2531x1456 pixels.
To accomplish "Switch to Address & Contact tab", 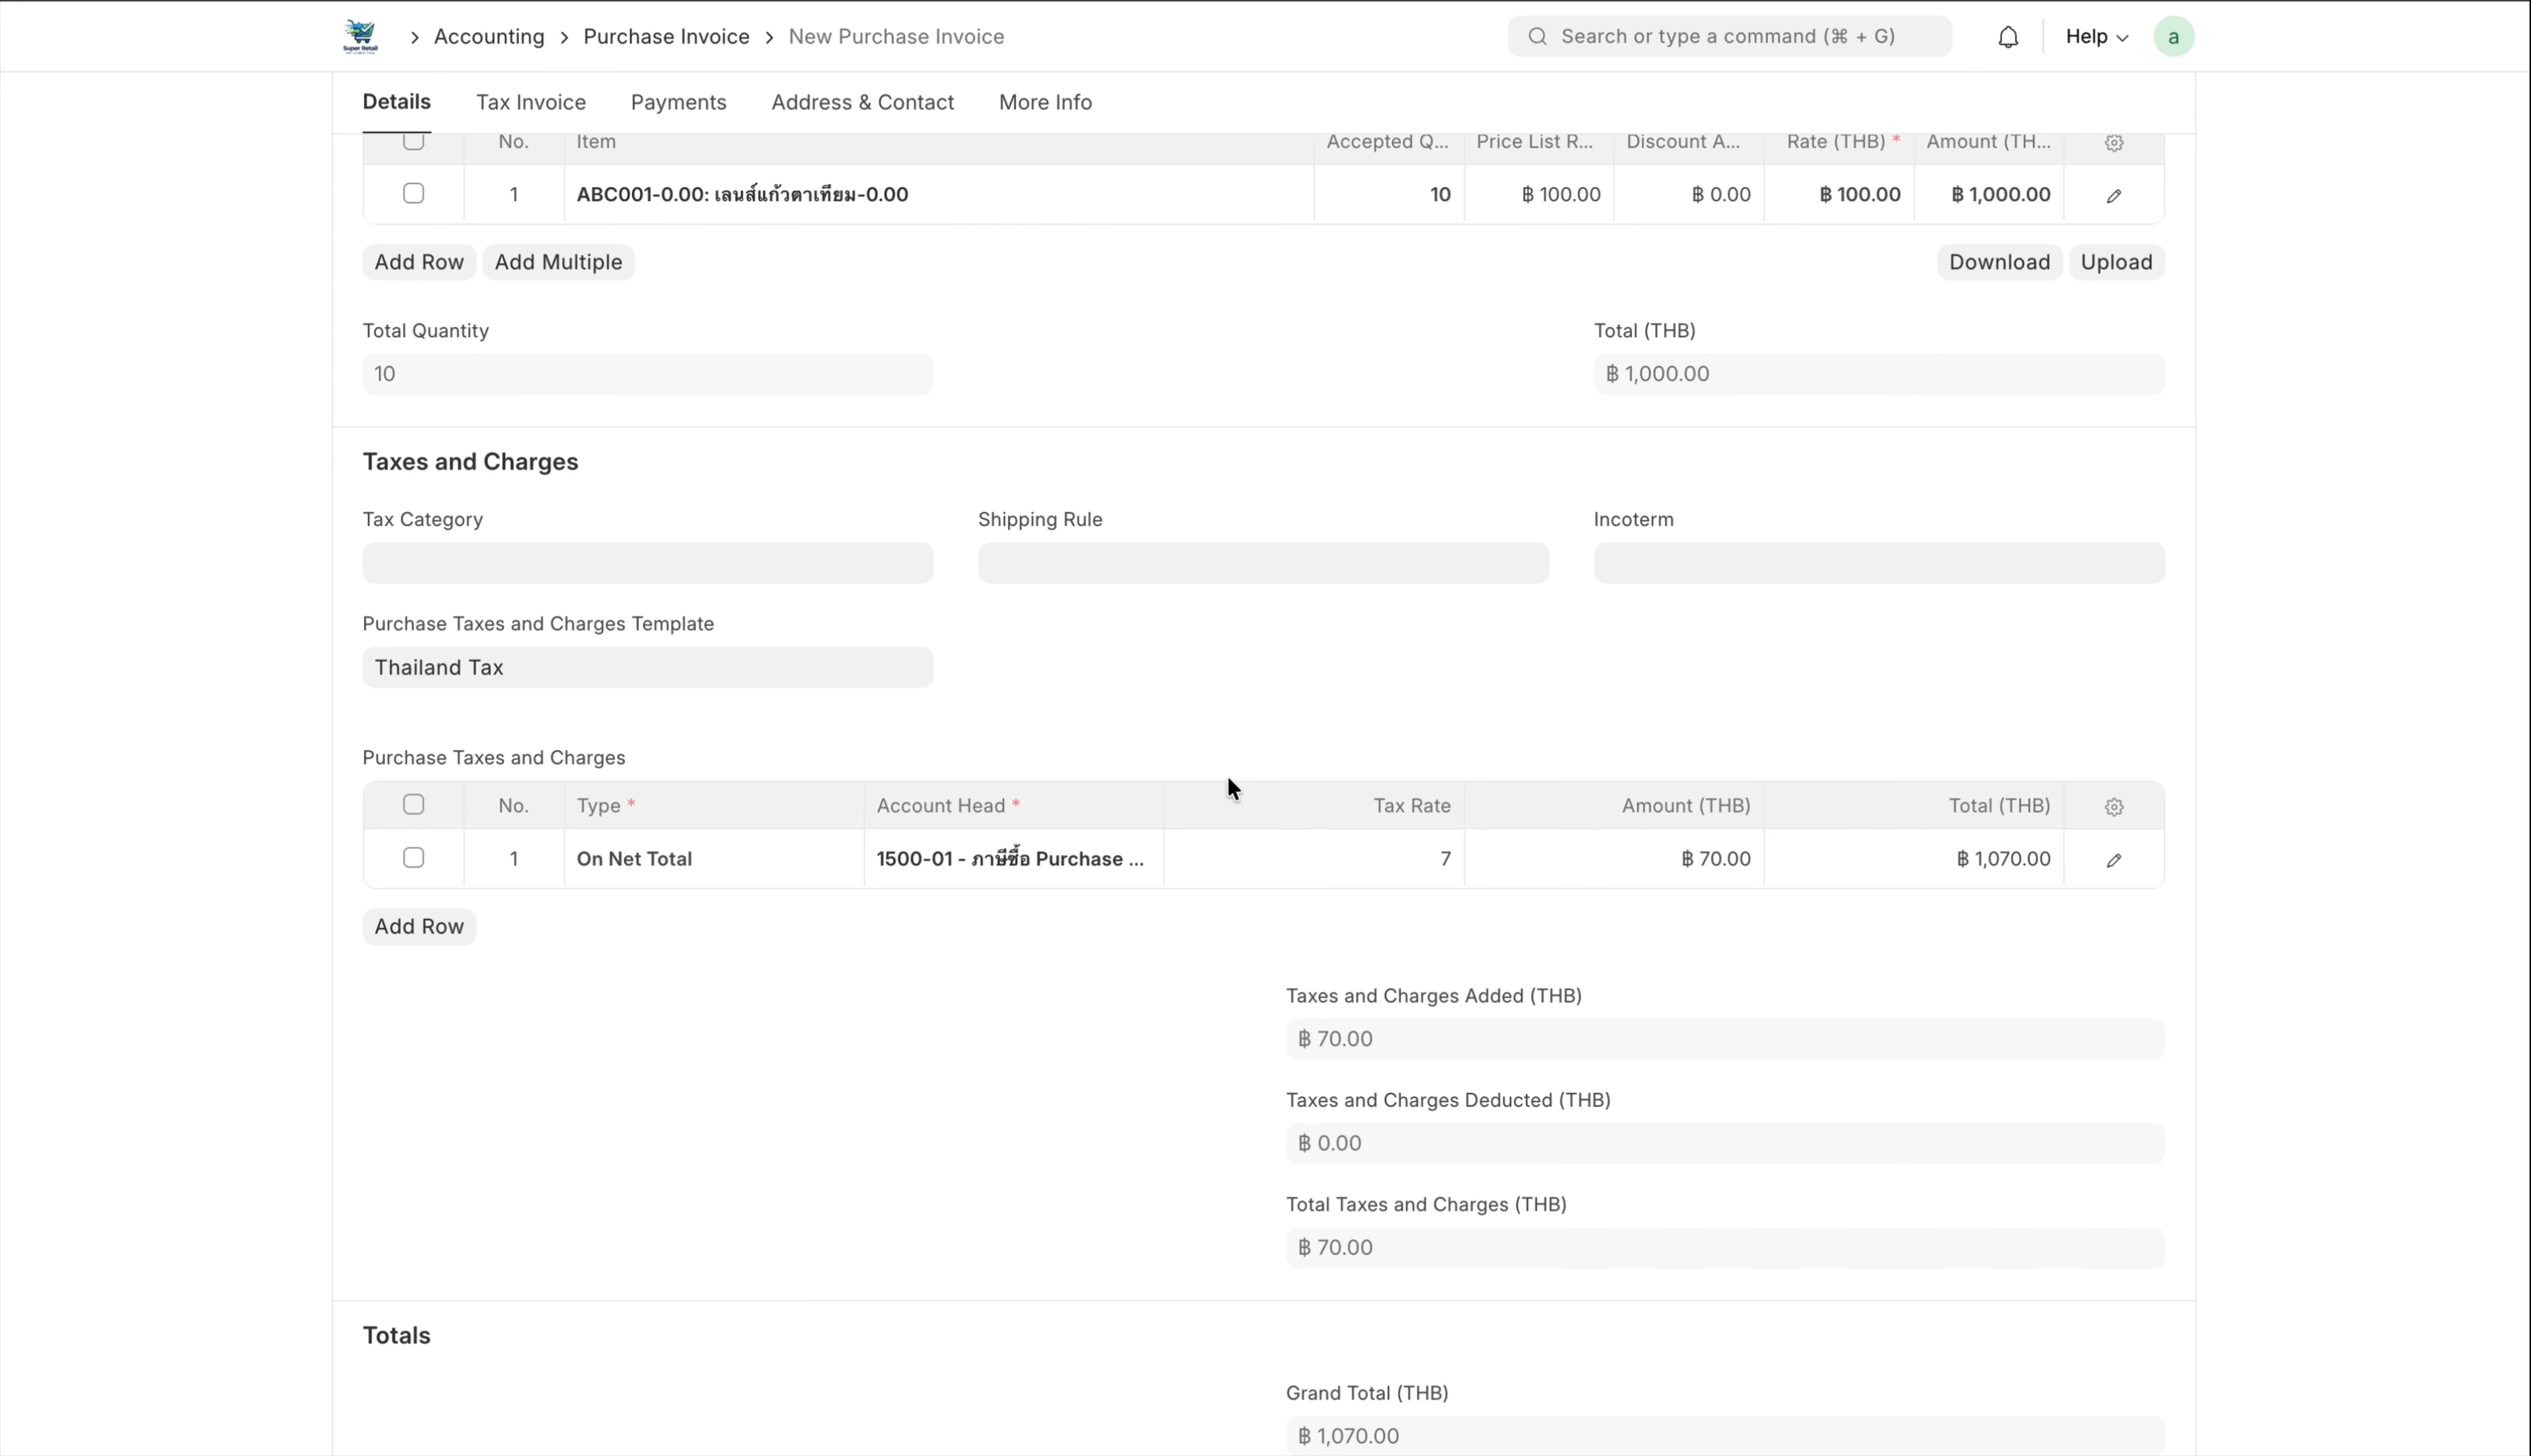I will coord(862,102).
